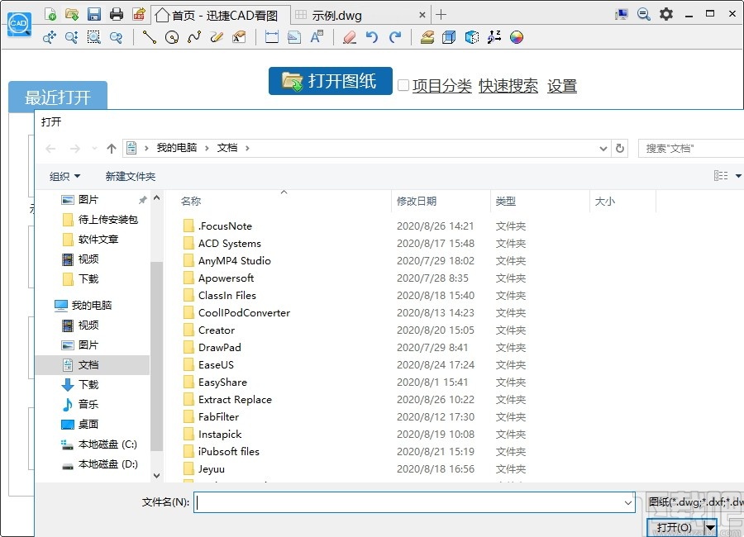Select the line drawing tool
Screen dimensions: 744x537
(x=150, y=37)
